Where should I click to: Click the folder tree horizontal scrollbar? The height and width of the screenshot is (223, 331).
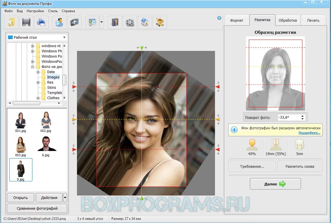click(34, 103)
